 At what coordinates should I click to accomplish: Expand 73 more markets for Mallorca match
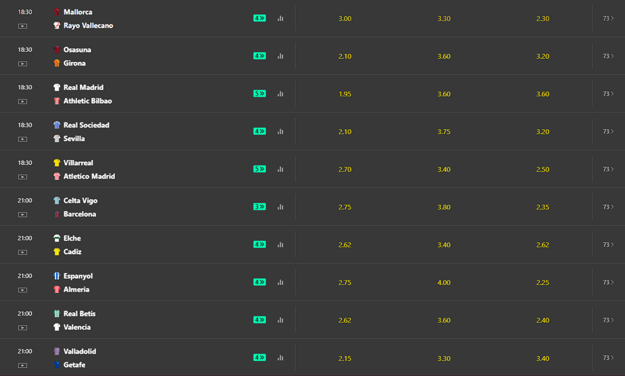coord(608,19)
